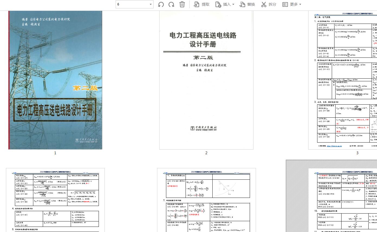Viewport: 377px width, 232px height.
Task: Open the page number dropdown arrow
Action: [x=151, y=4]
